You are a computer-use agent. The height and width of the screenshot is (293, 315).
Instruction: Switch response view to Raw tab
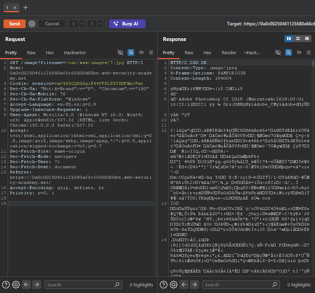(x=189, y=53)
